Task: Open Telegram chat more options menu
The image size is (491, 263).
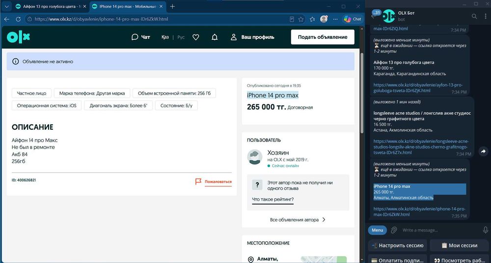Action: click(486, 16)
